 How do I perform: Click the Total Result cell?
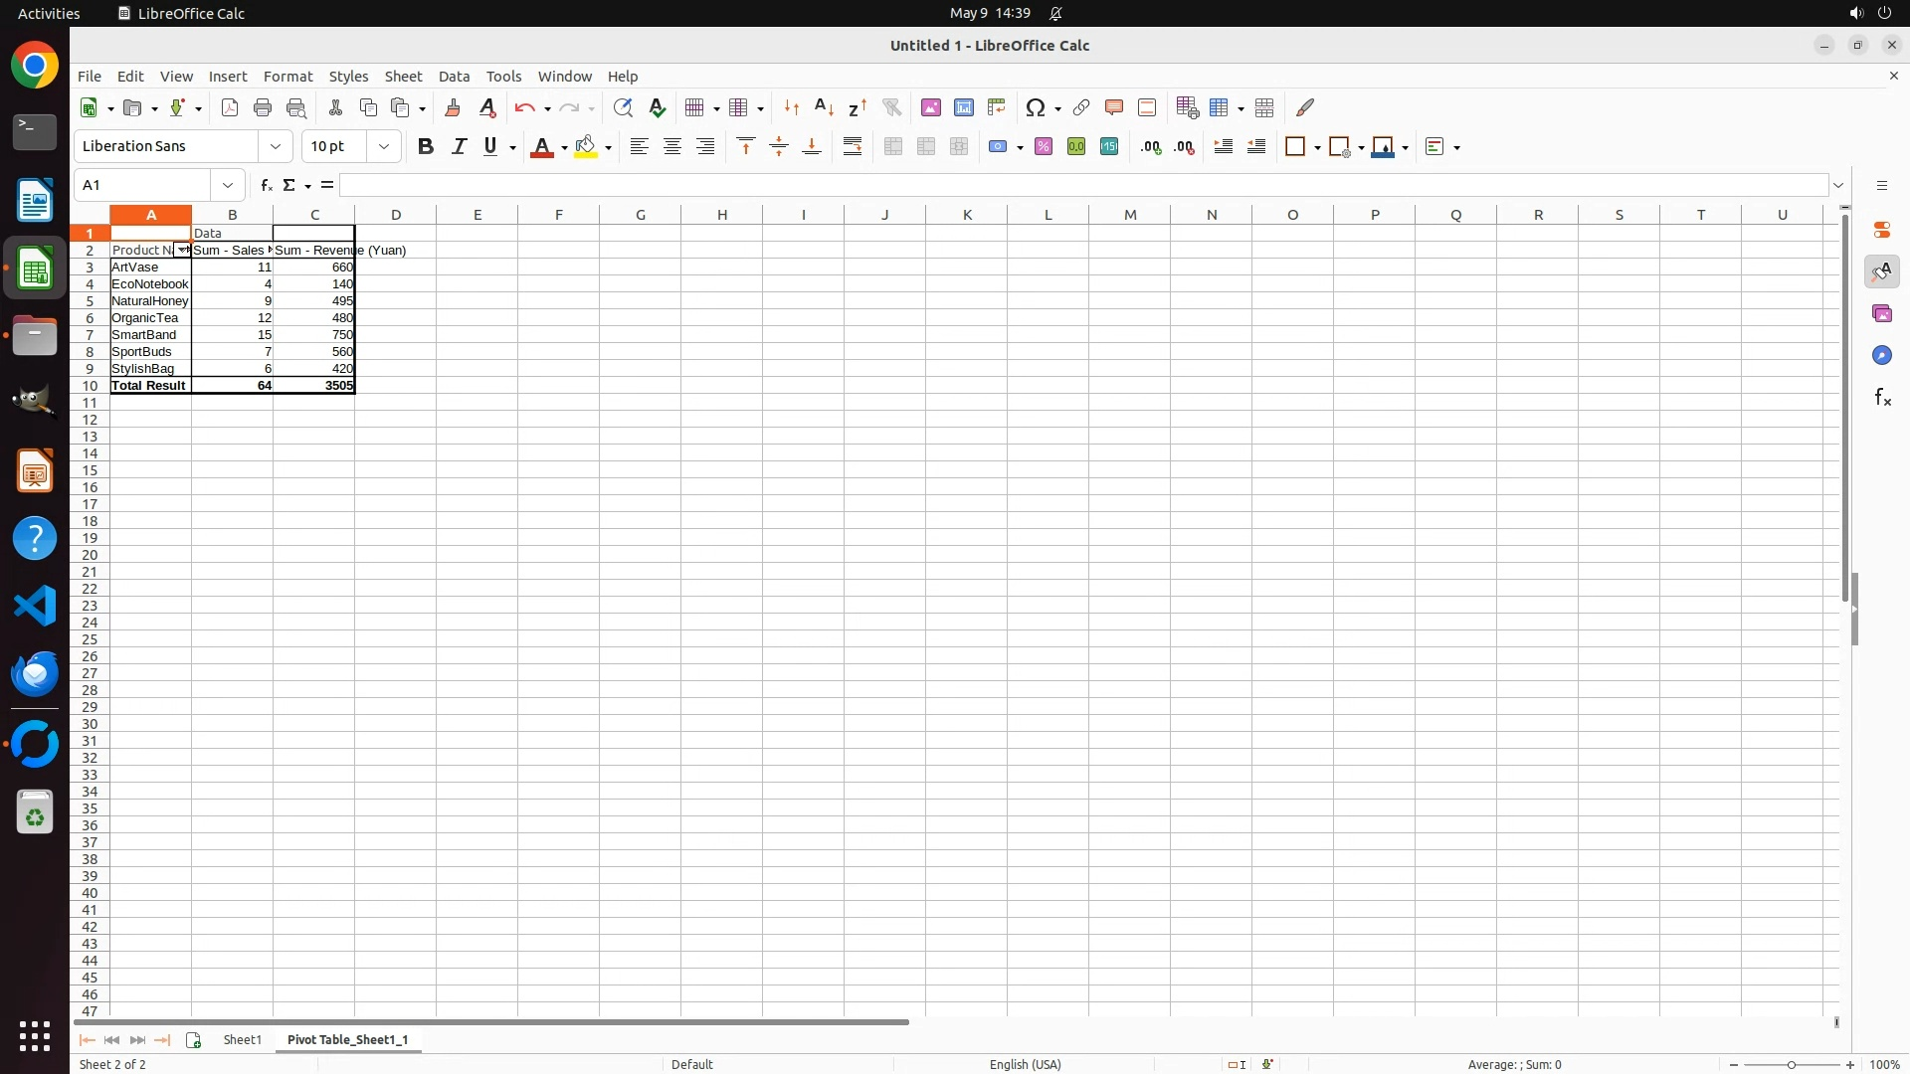point(149,386)
